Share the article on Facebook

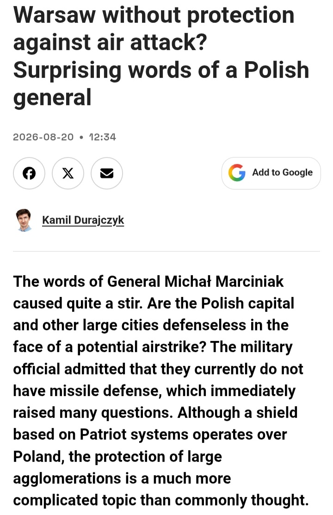29,173
